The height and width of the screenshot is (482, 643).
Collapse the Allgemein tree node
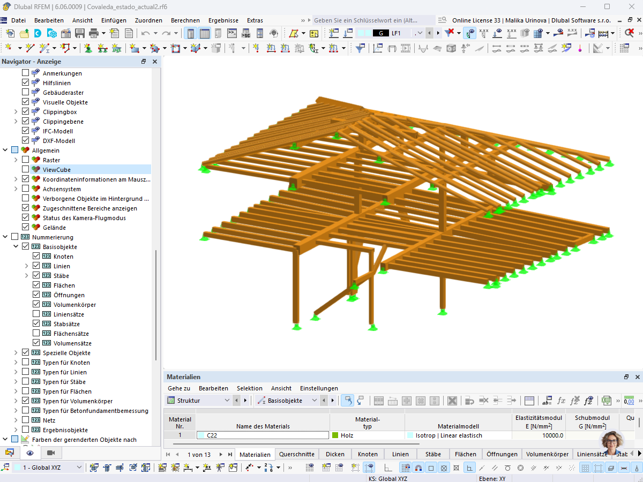coord(5,150)
